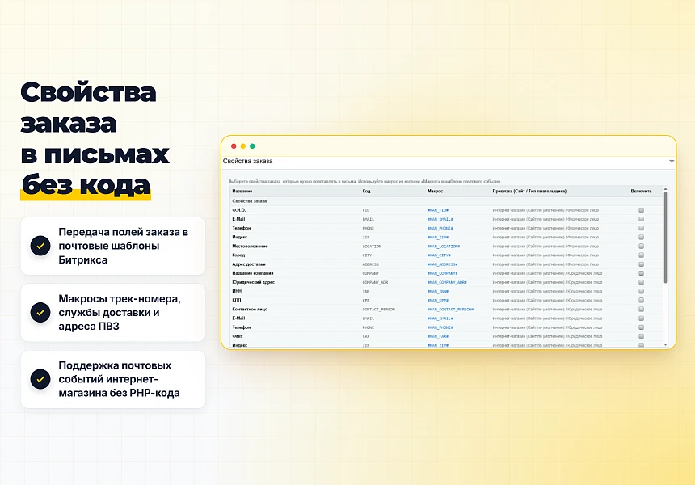The width and height of the screenshot is (695, 485).
Task: Click the table scroll-up arrow
Action: tap(665, 189)
